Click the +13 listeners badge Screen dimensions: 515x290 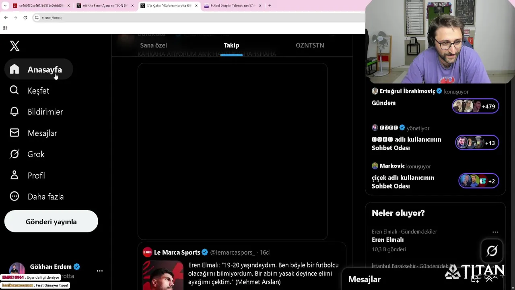point(477,143)
